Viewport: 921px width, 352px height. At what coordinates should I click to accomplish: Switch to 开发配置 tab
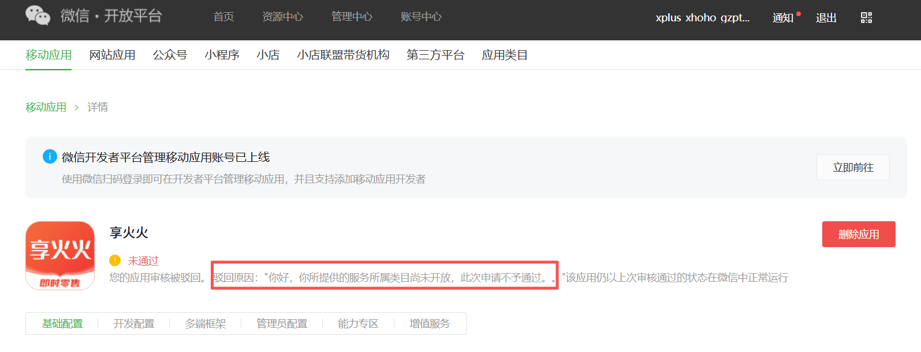pyautogui.click(x=134, y=324)
